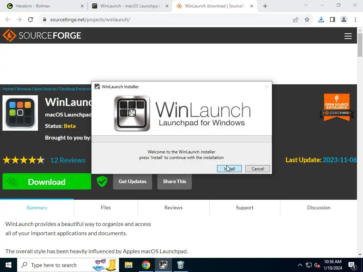This screenshot has width=363, height=272.
Task: View site information lock icon
Action: tap(44, 20)
